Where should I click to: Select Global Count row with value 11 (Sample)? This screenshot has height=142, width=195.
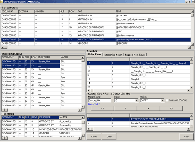[138, 79]
